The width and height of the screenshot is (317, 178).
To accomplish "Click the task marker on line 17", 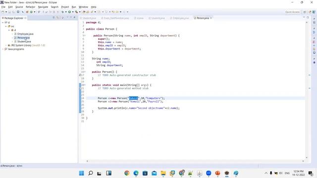I will [x=80, y=75].
